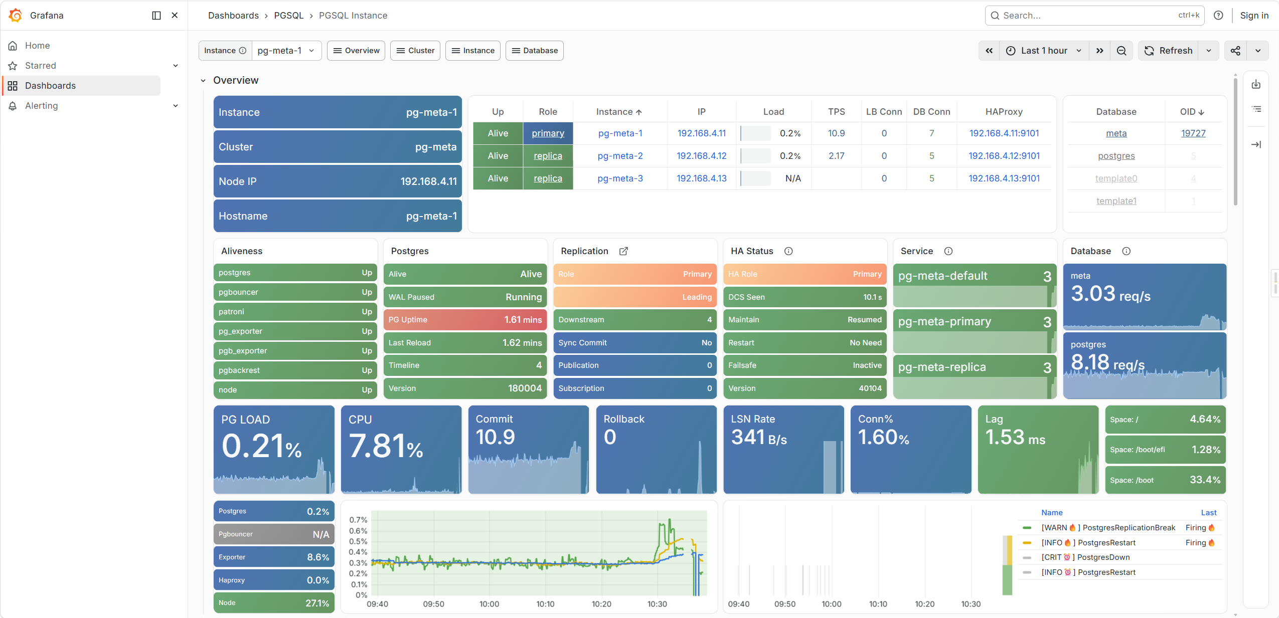Click the PGSQL breadcrumb
This screenshot has width=1279, height=618.
tap(289, 16)
